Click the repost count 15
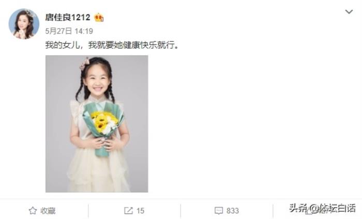The image size is (362, 219). (x=140, y=211)
